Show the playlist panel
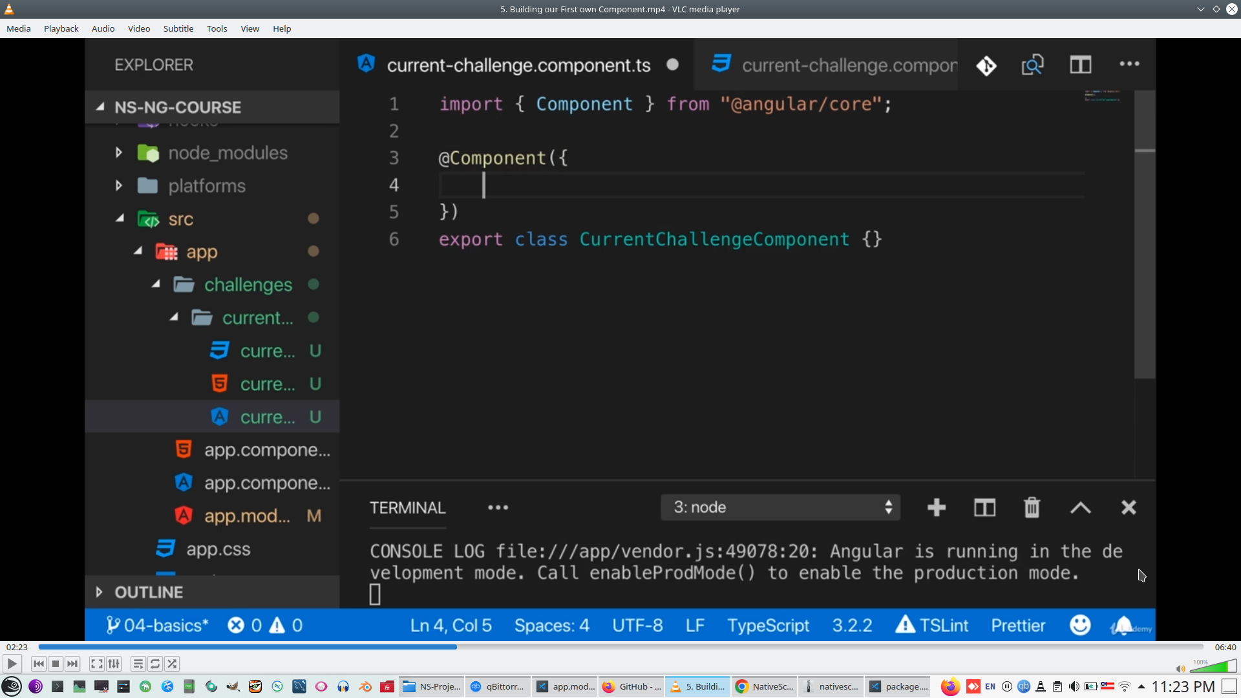This screenshot has height=698, width=1241. 138,664
